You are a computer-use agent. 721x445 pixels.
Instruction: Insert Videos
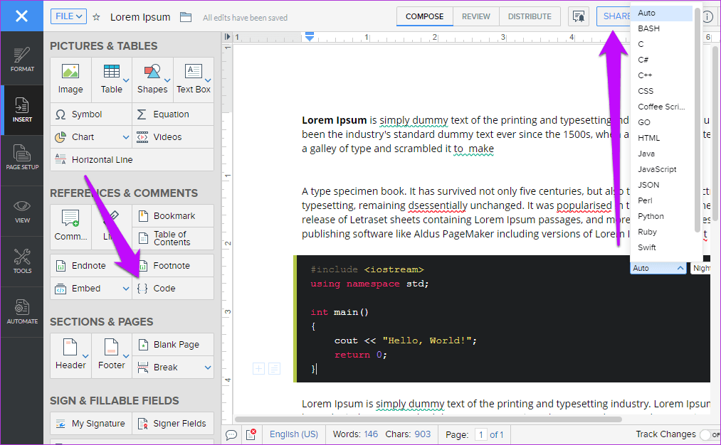click(173, 137)
